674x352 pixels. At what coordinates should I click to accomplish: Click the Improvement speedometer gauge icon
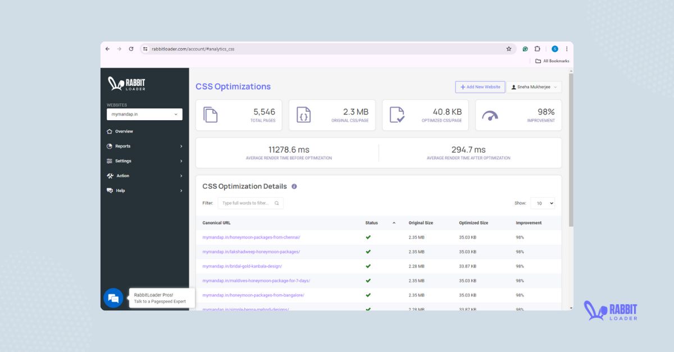490,115
